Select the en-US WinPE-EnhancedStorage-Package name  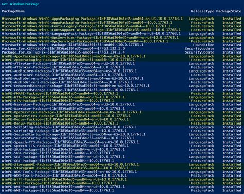[x=76, y=86]
